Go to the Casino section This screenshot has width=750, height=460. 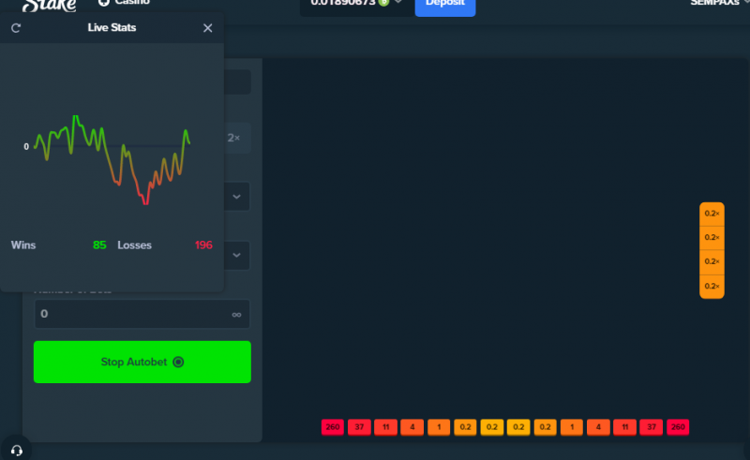pos(124,3)
